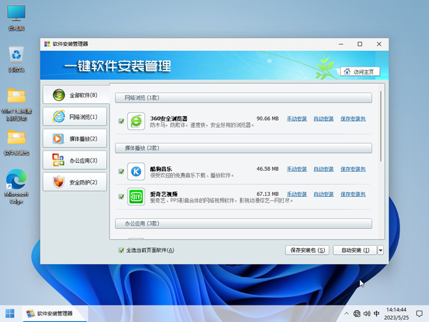Click 保存安装包 link for 360安全浏览器
The width and height of the screenshot is (429, 322).
pyautogui.click(x=353, y=119)
